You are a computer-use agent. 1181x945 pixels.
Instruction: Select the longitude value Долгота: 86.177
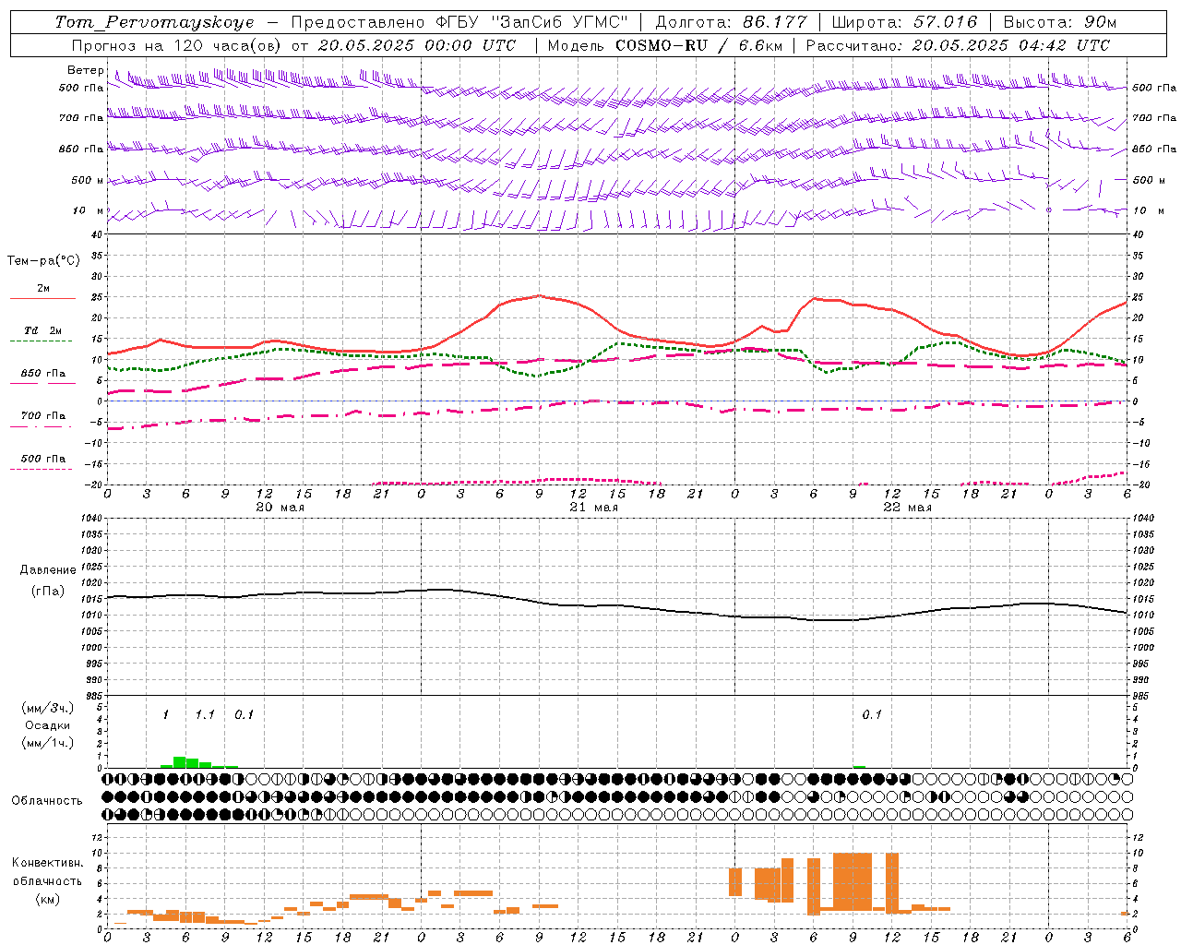click(x=731, y=22)
